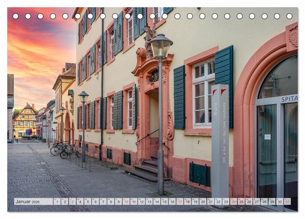This screenshot has width=305, height=219.
Task: Select day 18 in the calendar strip
Action: [x=187, y=201]
